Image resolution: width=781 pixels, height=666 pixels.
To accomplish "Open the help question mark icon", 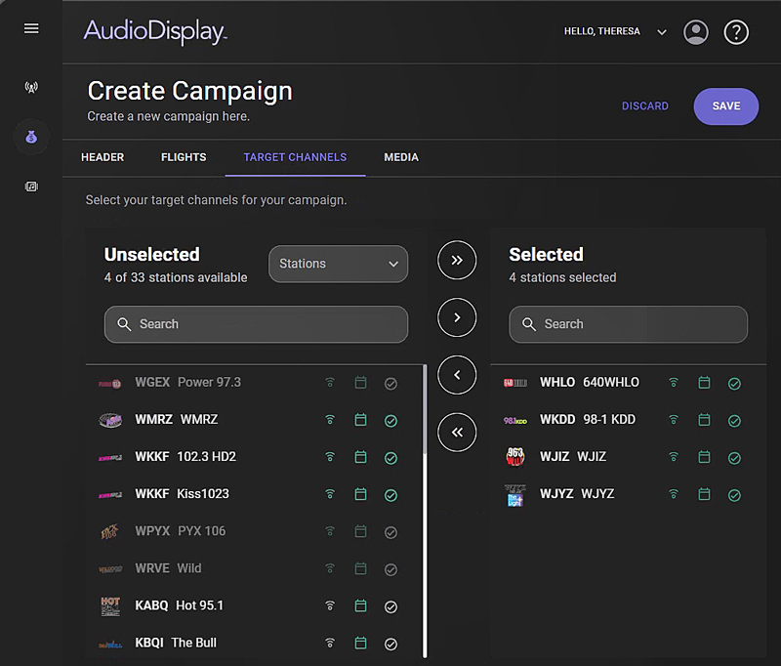I will coord(736,32).
